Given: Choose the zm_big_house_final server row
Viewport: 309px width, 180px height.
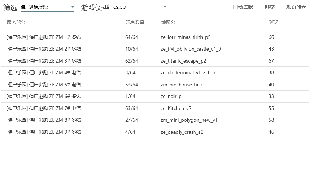Looking at the screenshot, I should [x=182, y=85].
